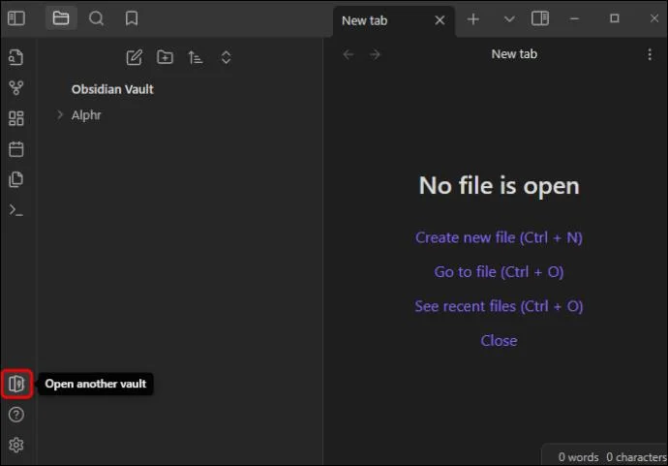Open today's daily note calendar icon

pyautogui.click(x=16, y=149)
